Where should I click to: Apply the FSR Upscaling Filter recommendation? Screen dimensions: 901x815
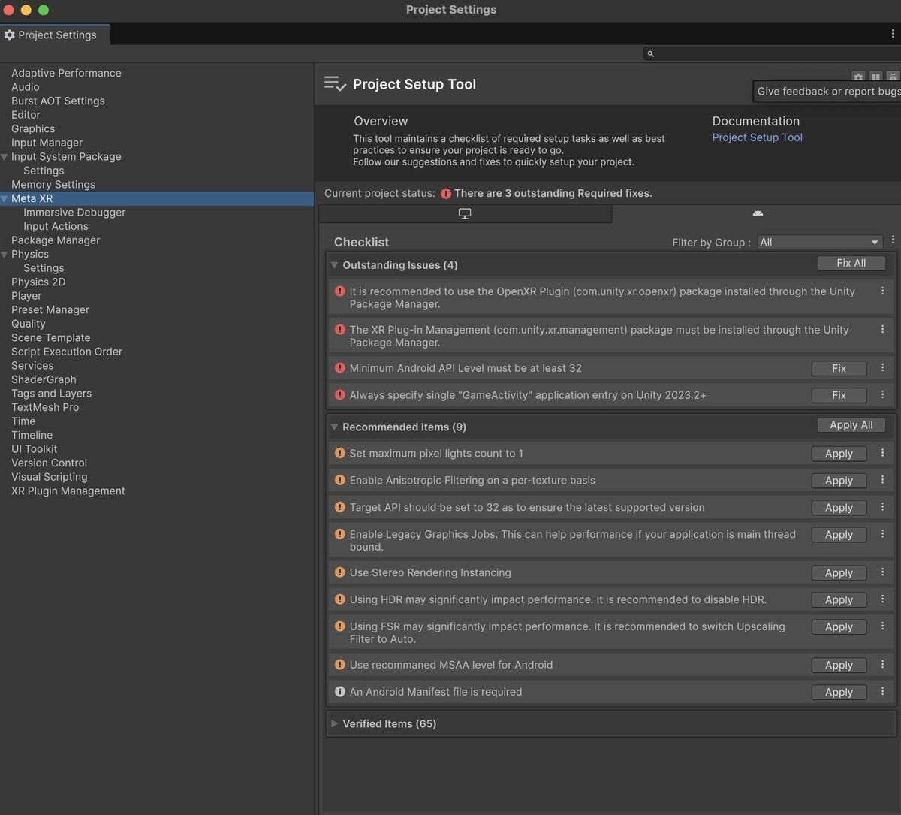pos(839,627)
